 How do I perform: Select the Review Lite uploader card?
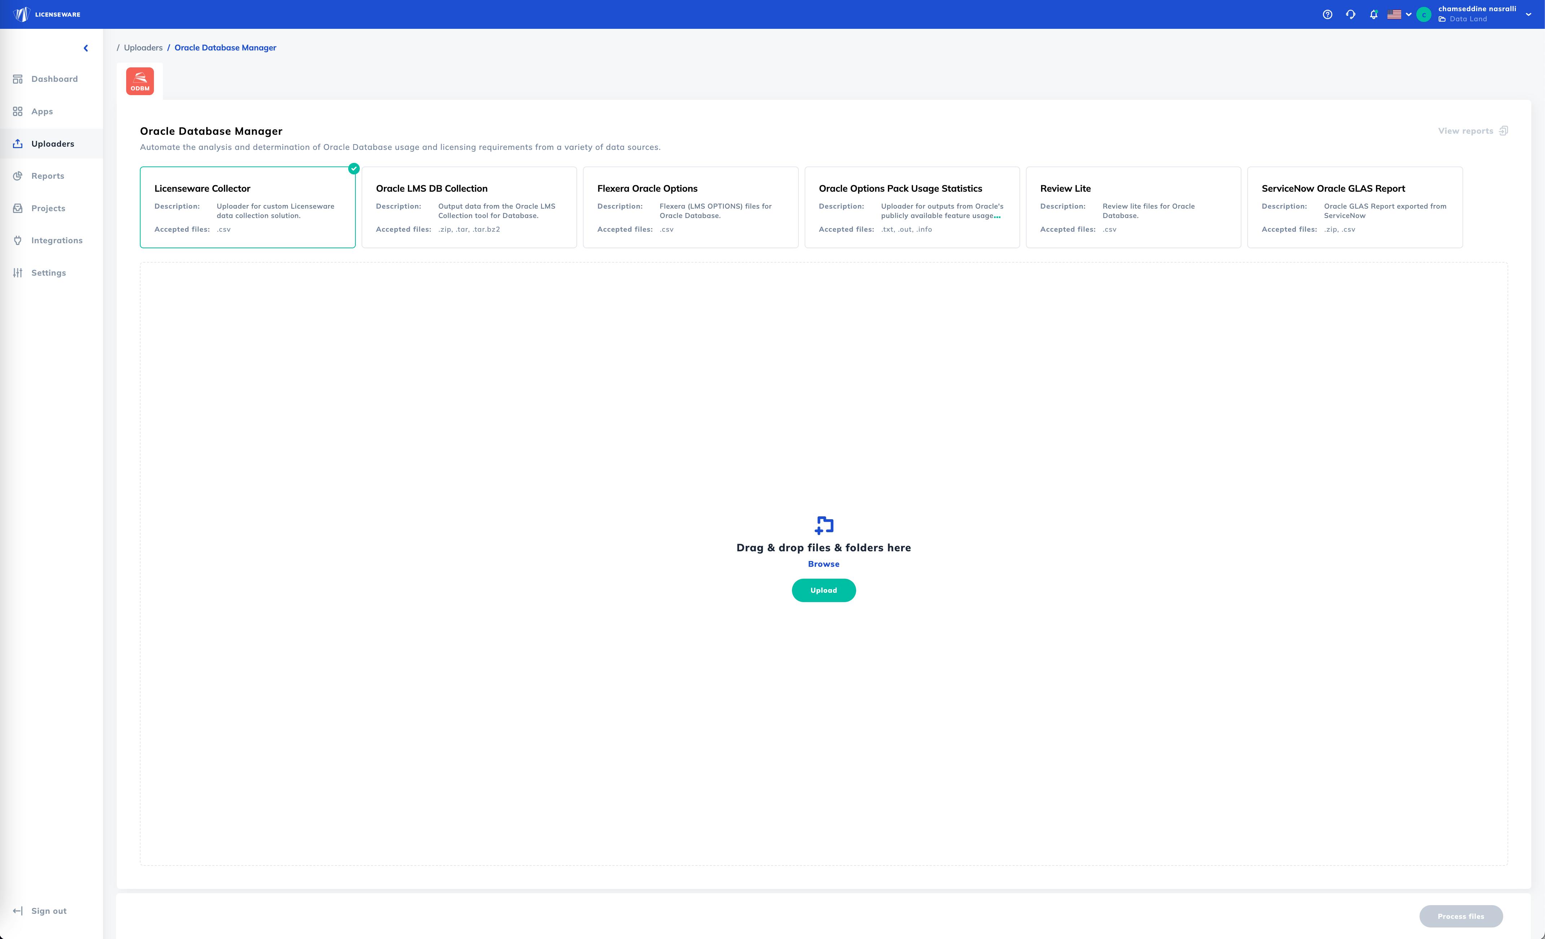pos(1133,208)
